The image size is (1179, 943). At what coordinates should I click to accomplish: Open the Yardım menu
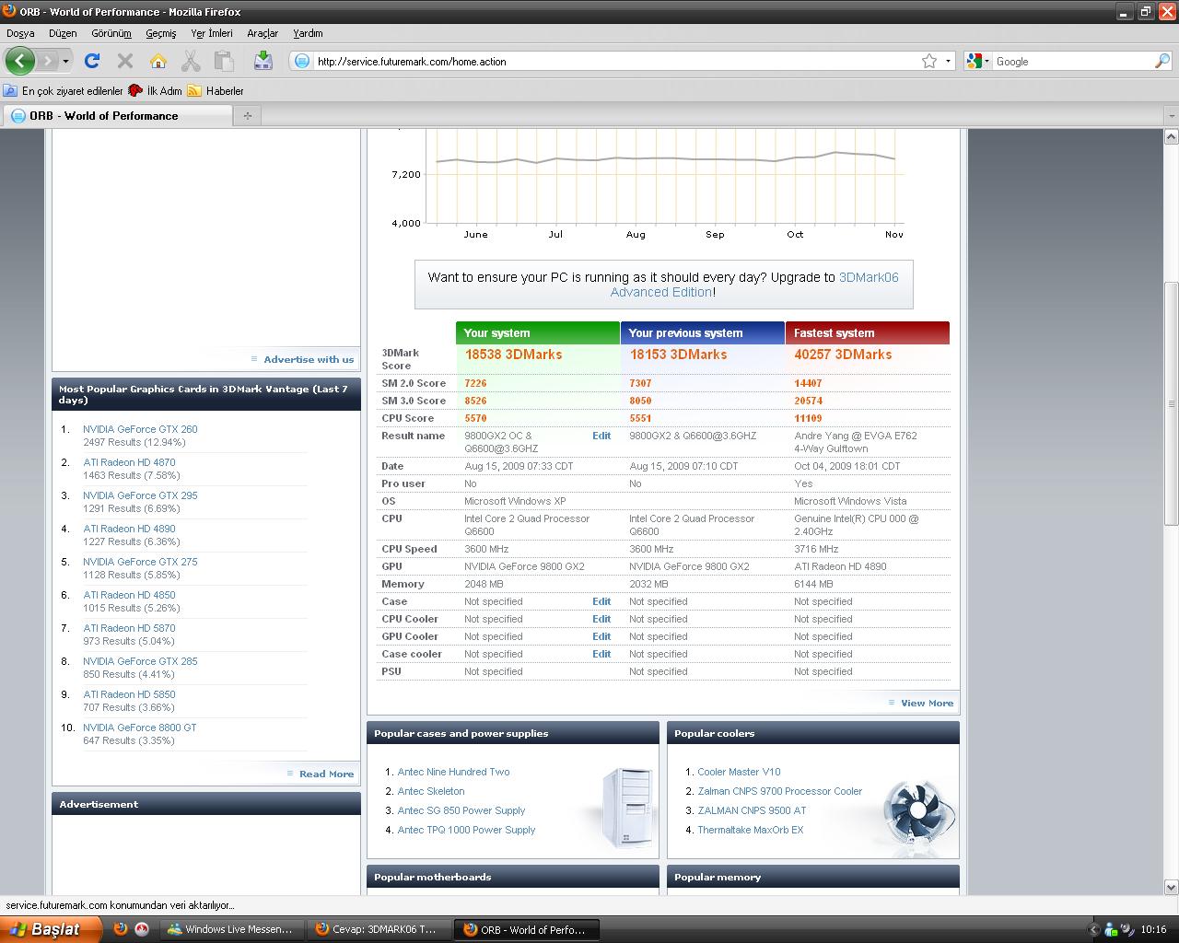308,33
